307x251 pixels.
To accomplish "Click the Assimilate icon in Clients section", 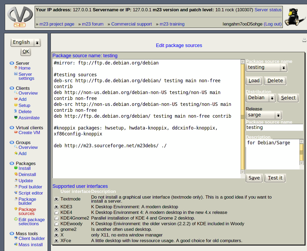I will [16, 117].
